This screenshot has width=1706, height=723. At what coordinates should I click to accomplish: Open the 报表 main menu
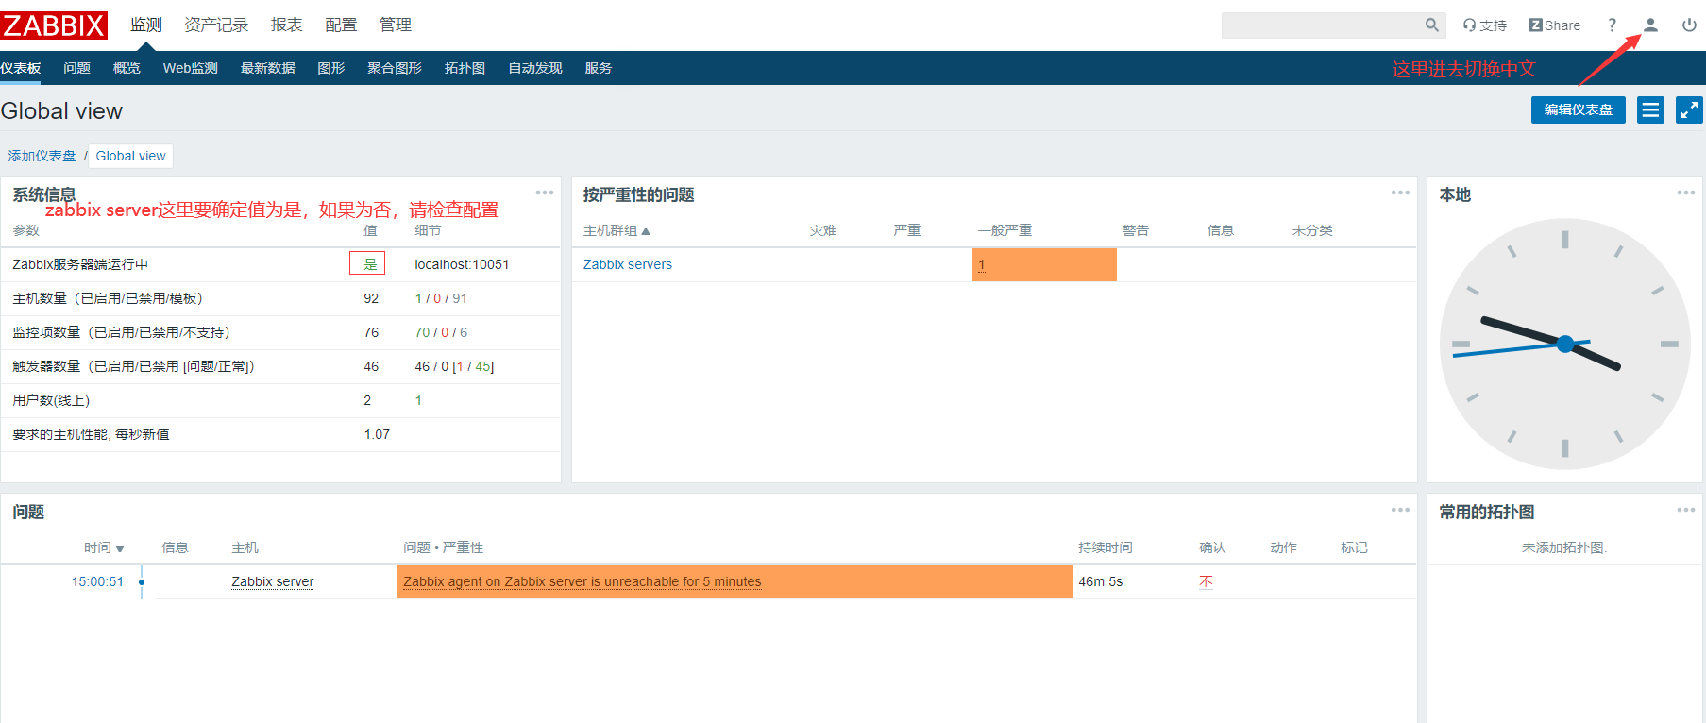(287, 25)
